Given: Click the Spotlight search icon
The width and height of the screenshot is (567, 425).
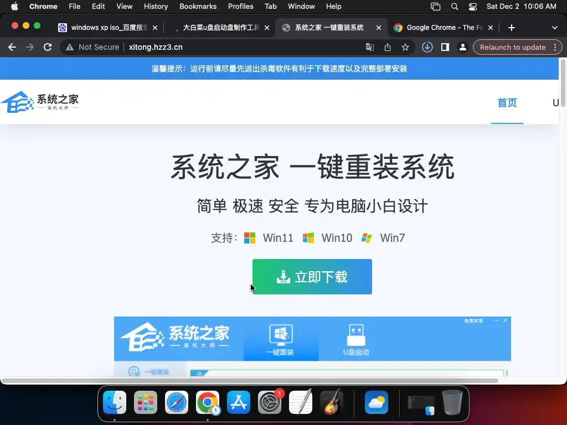Looking at the screenshot, I should [x=455, y=7].
